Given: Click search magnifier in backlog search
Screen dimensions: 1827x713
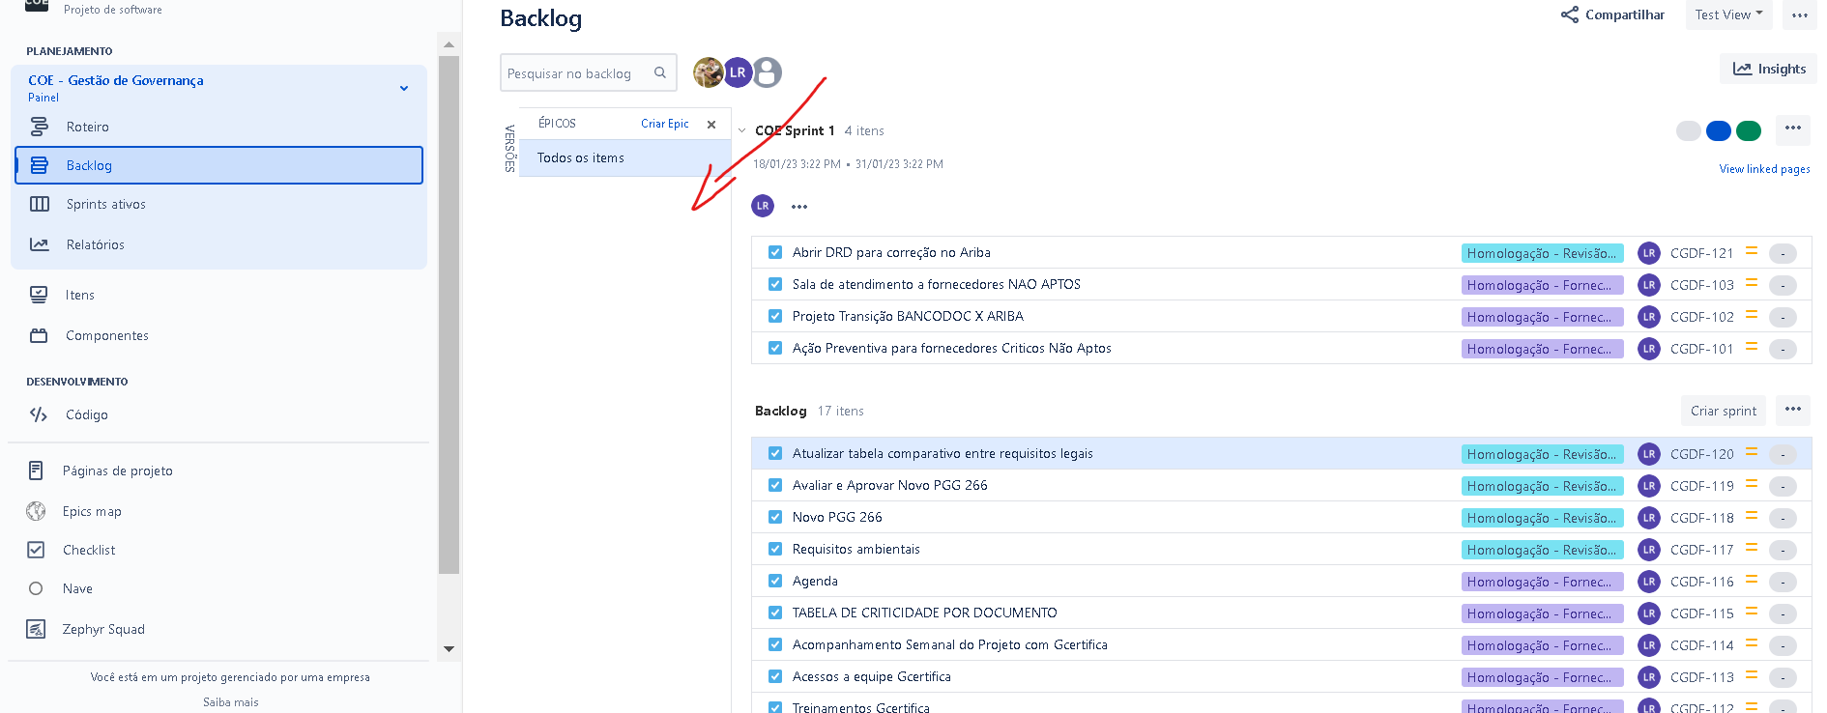Looking at the screenshot, I should click(660, 72).
